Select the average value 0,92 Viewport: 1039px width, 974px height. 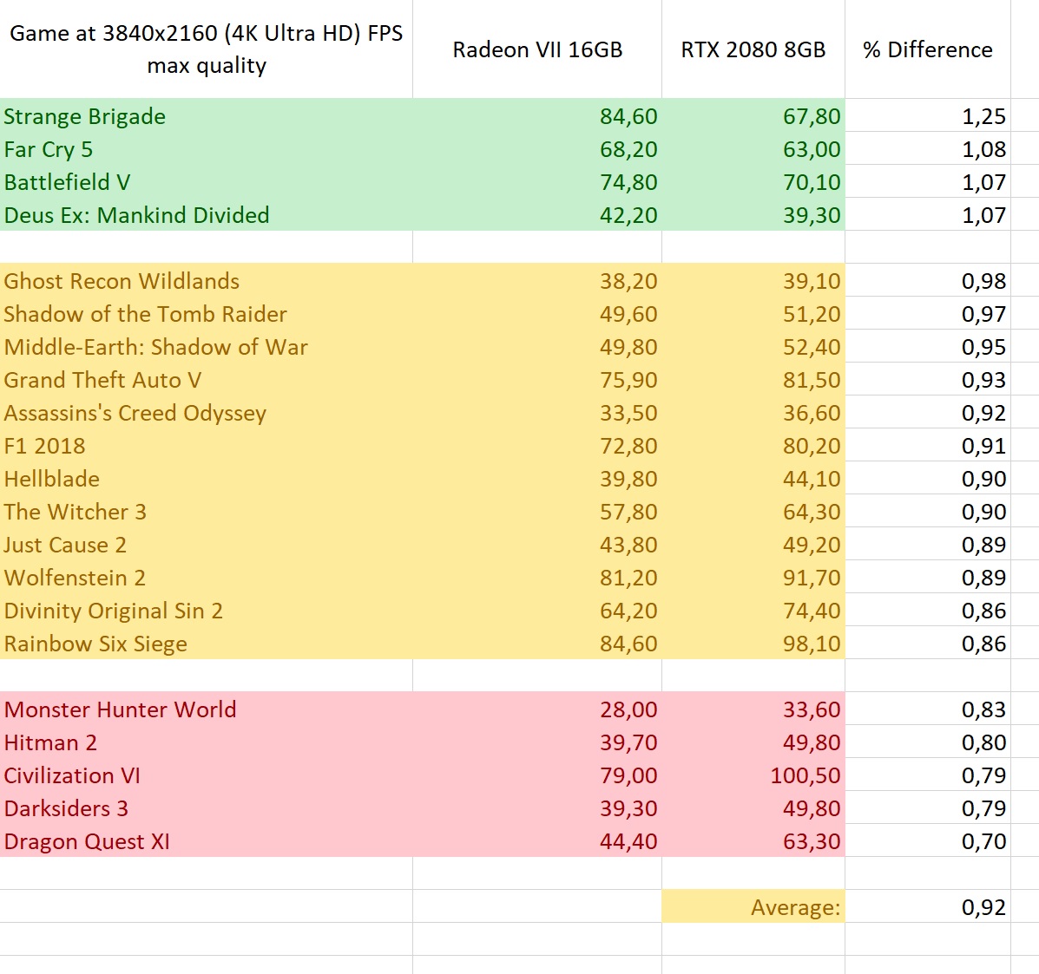[x=928, y=906]
